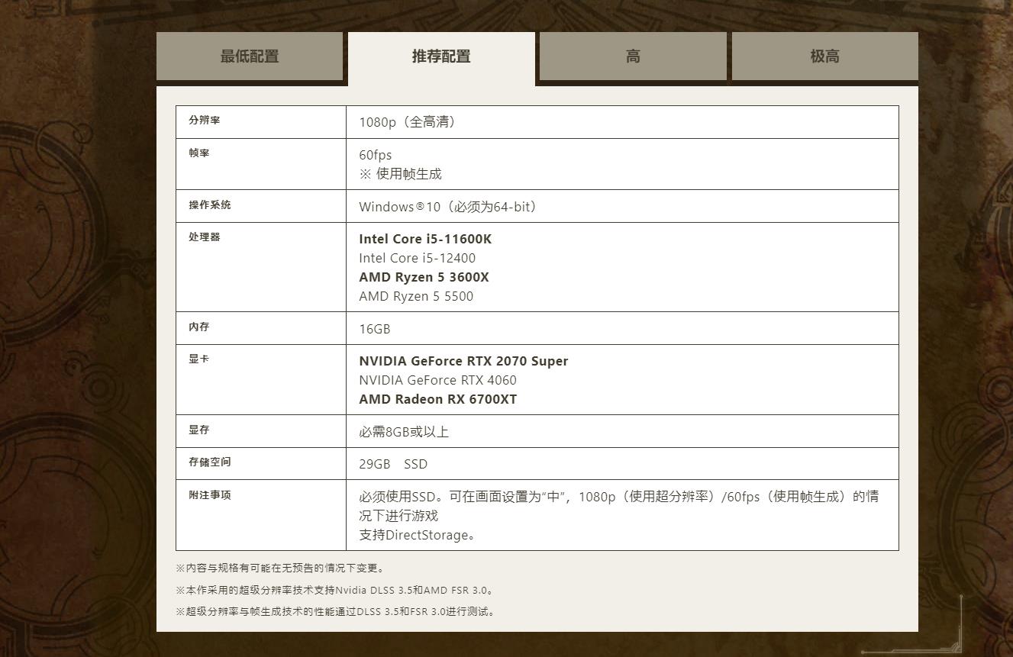Click AMD Ryzen 5 5500 entry
The height and width of the screenshot is (657, 1013).
(x=416, y=296)
